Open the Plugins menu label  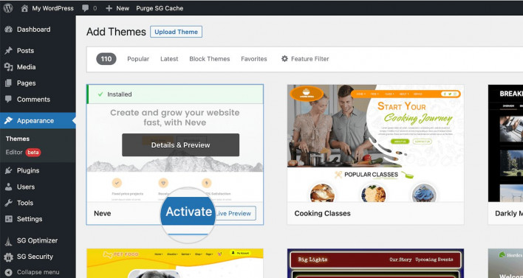click(x=28, y=170)
